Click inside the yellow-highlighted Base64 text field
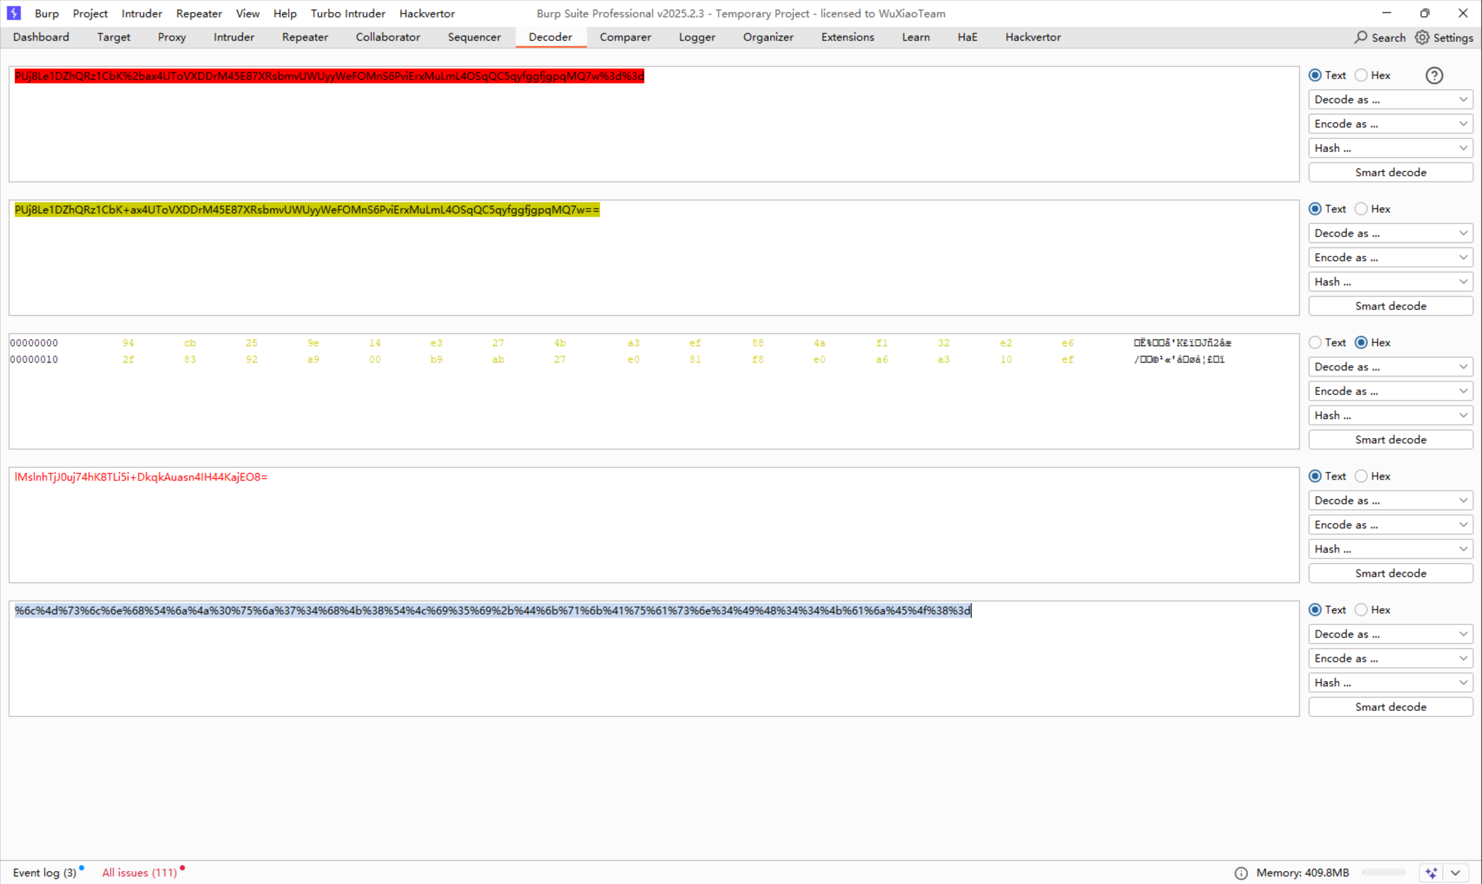Screen dimensions: 1482x884 coord(307,209)
